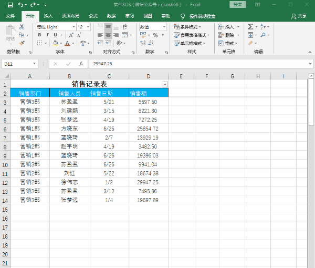The height and width of the screenshot is (268, 315).
Task: Open the font name dropdown (等线 Light)
Action: click(x=73, y=27)
